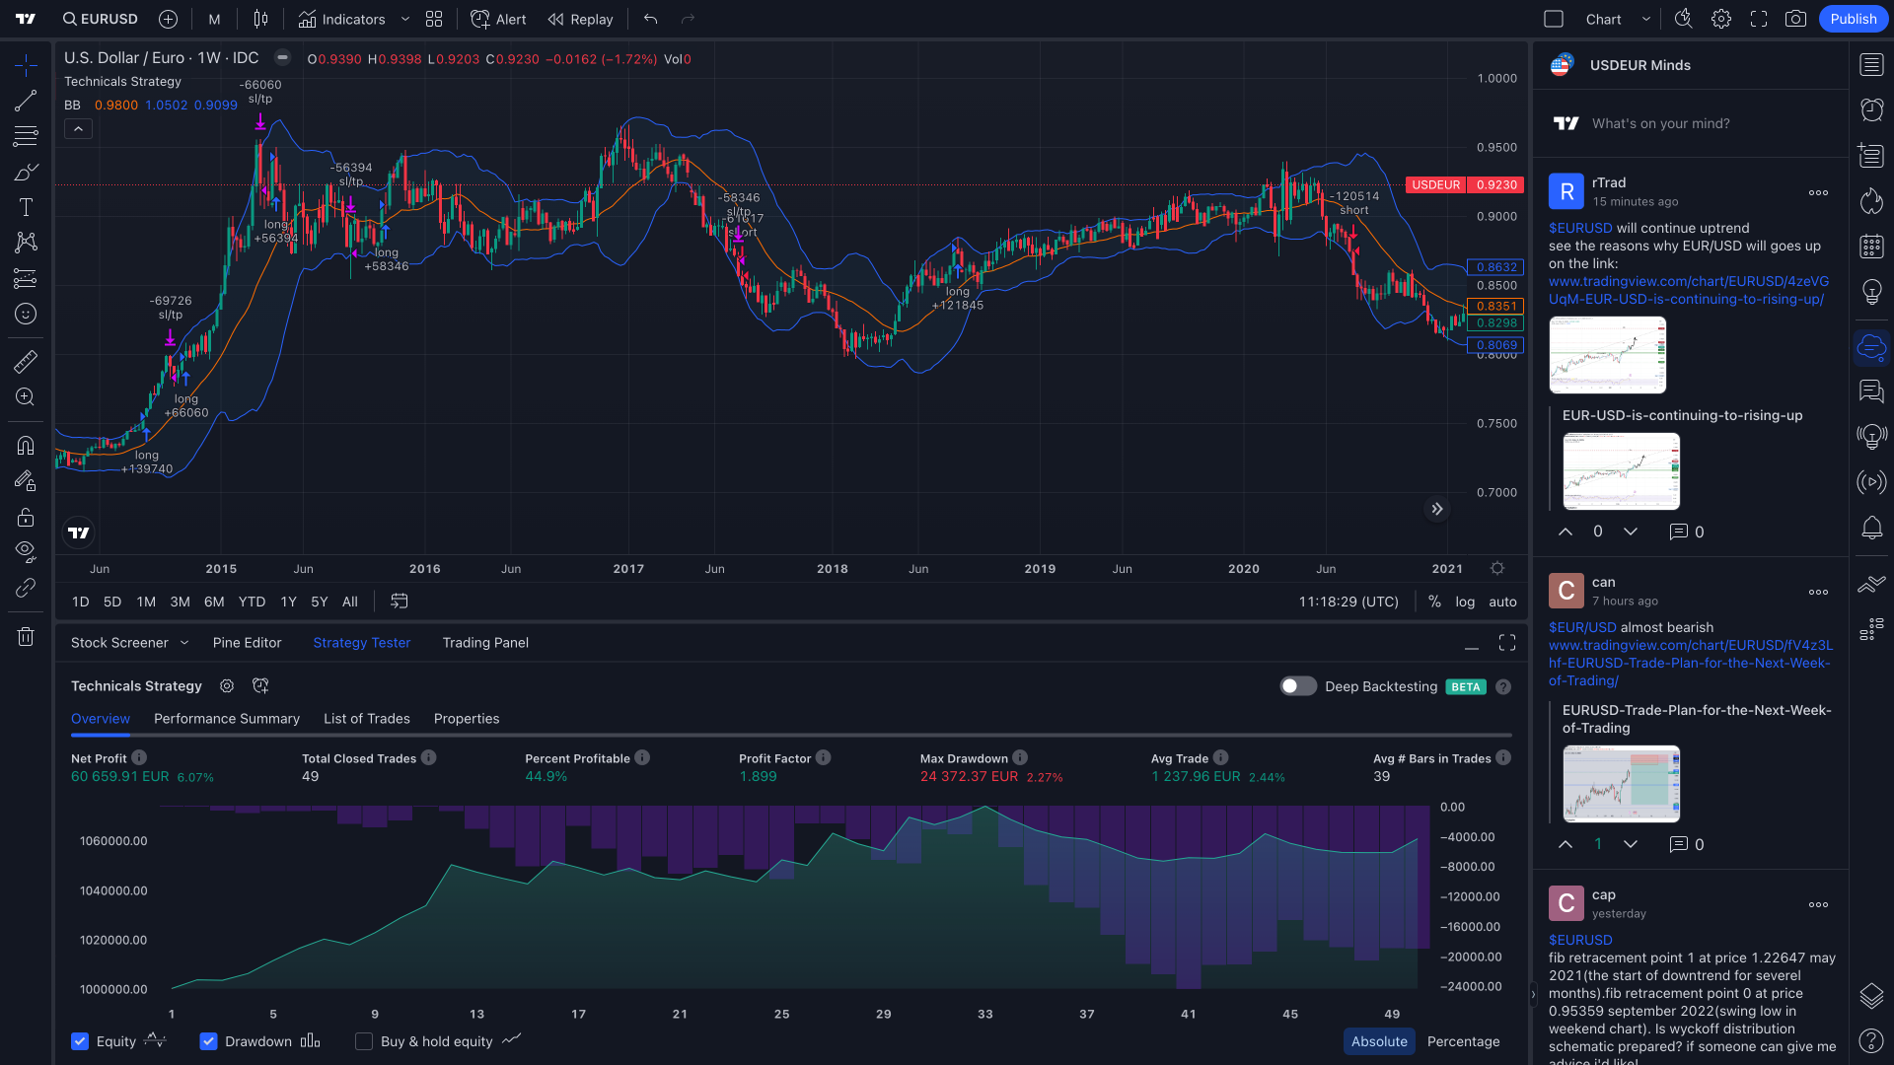The image size is (1894, 1065).
Task: Open Notifications from the right sidebar bell
Action: point(1871,529)
